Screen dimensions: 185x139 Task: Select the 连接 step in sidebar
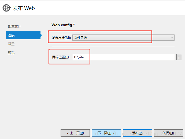11,35
